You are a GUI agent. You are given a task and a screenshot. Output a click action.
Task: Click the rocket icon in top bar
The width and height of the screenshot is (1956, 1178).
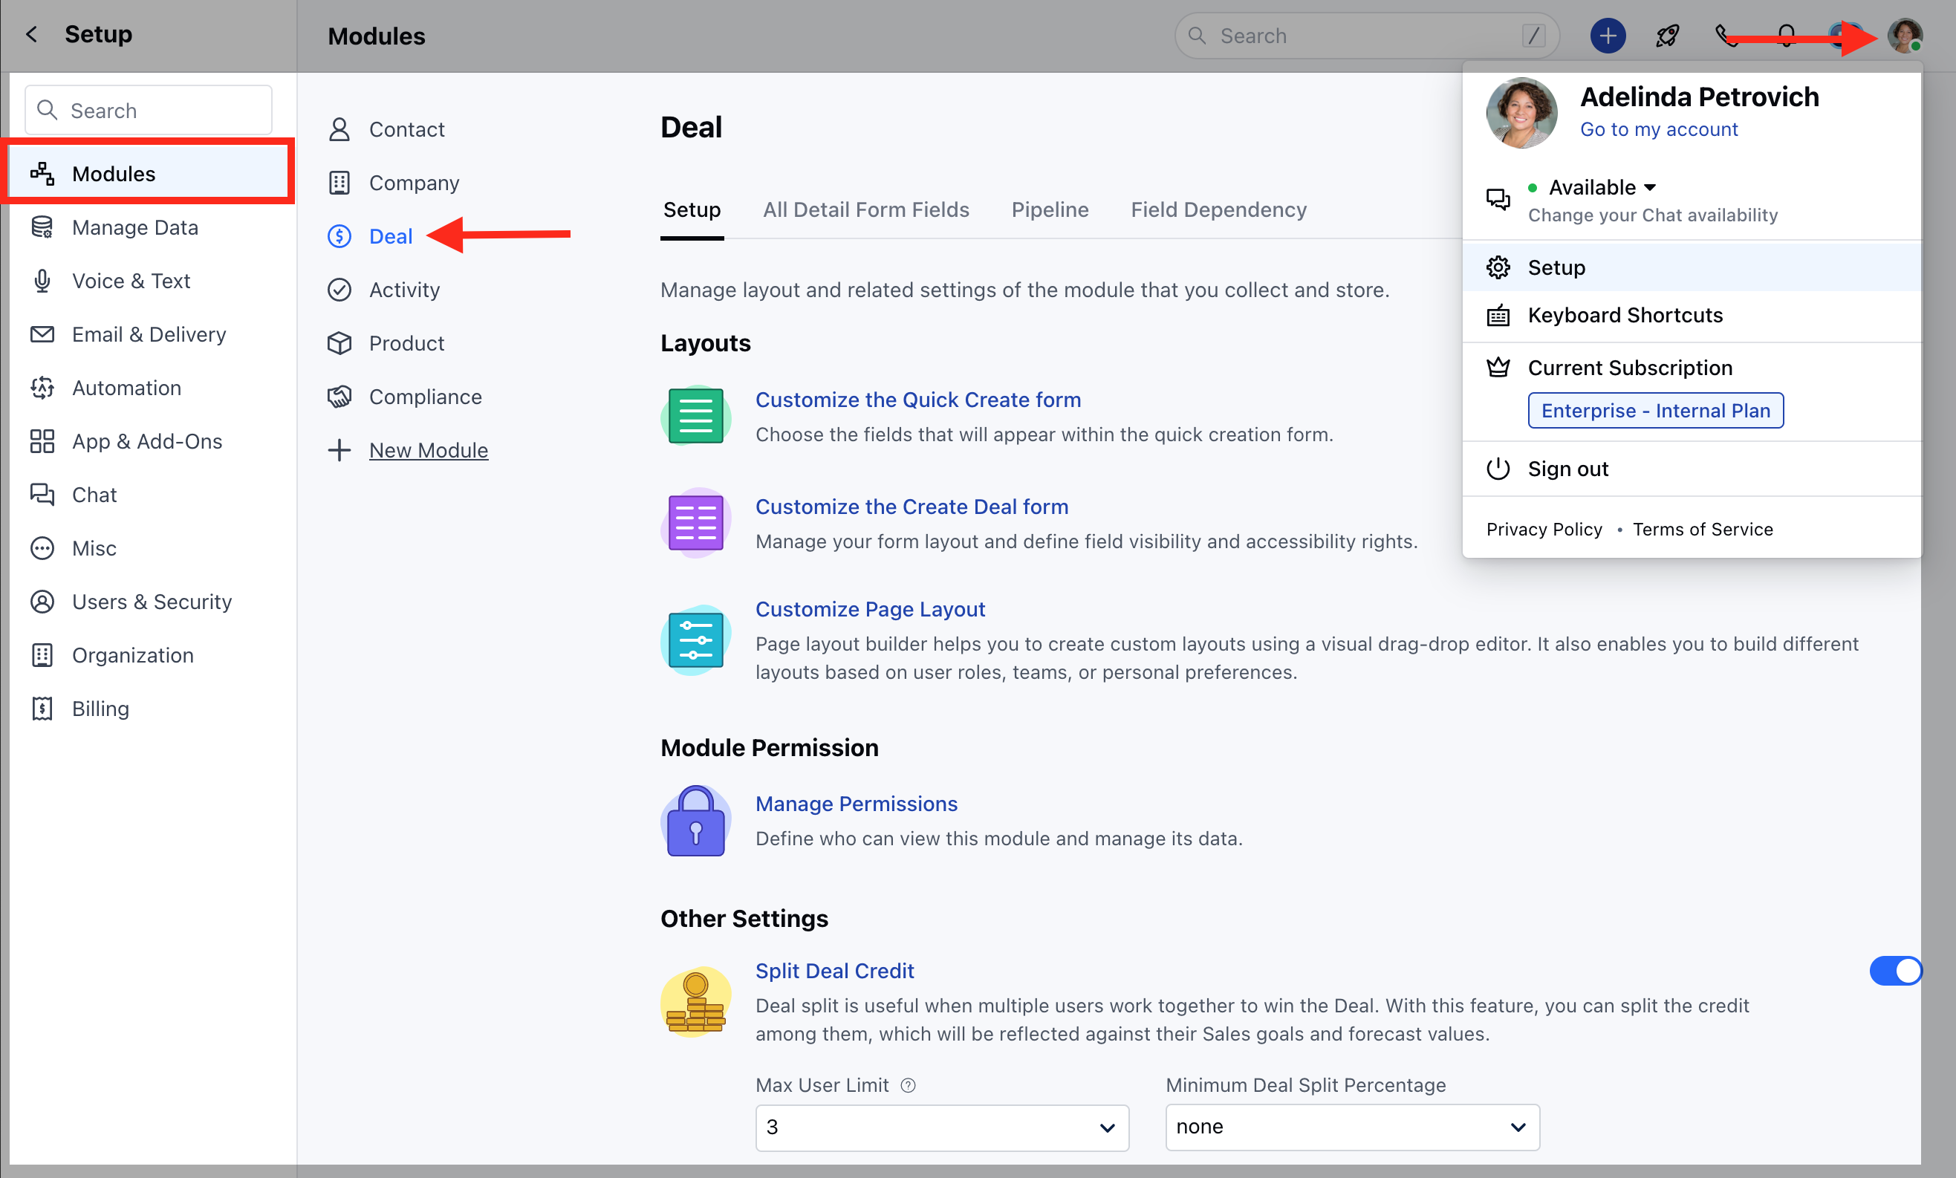(1666, 36)
